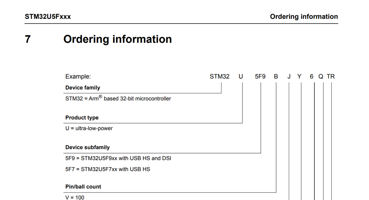The image size is (369, 200).
Task: Click the large Ordering information section title
Action: pyautogui.click(x=118, y=39)
